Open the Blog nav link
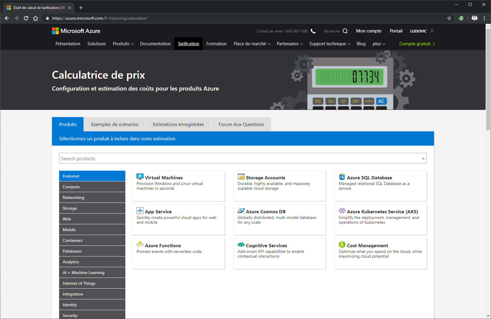Viewport: 491px width, 319px height. pyautogui.click(x=361, y=44)
